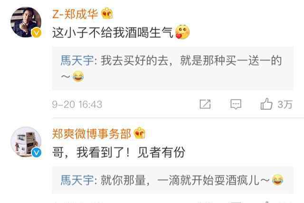
Task: Tap the laughing emoji after 耍酒疯儿
Action: [x=277, y=180]
